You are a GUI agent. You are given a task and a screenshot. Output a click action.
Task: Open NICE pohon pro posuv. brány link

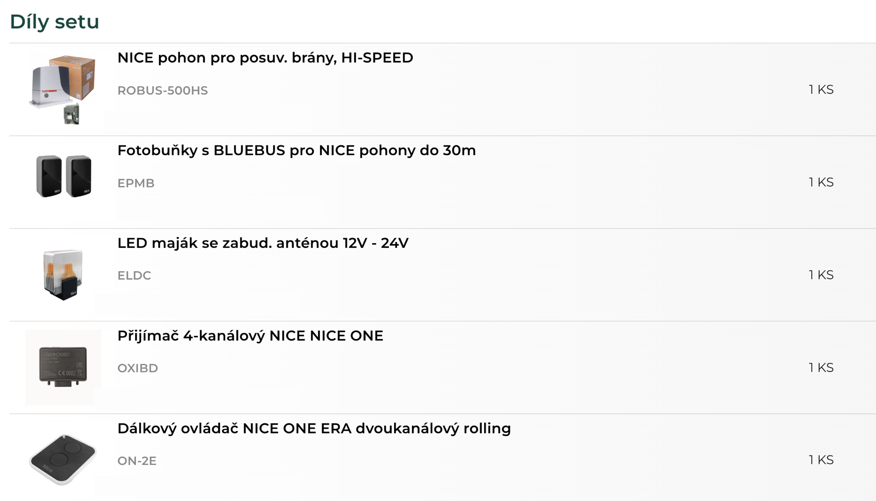click(x=265, y=58)
